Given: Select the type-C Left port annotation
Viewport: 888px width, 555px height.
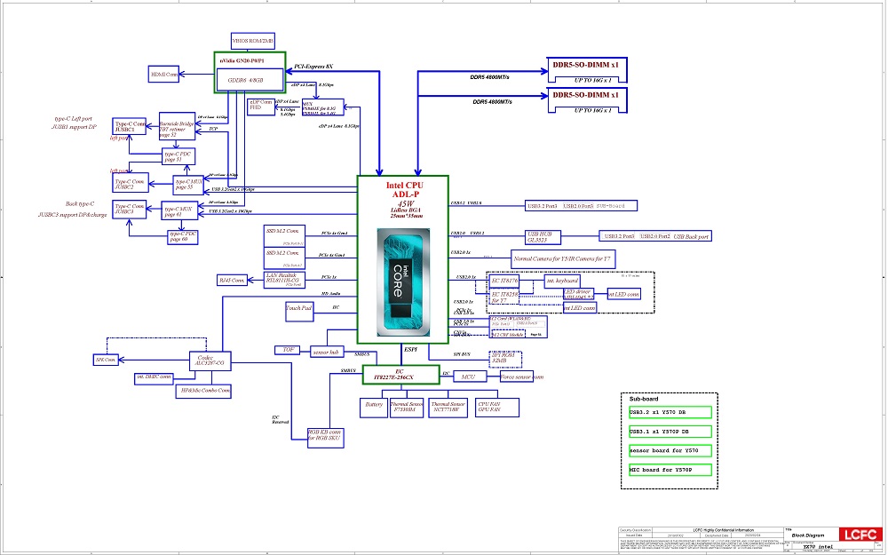Looking at the screenshot, I should (x=73, y=119).
